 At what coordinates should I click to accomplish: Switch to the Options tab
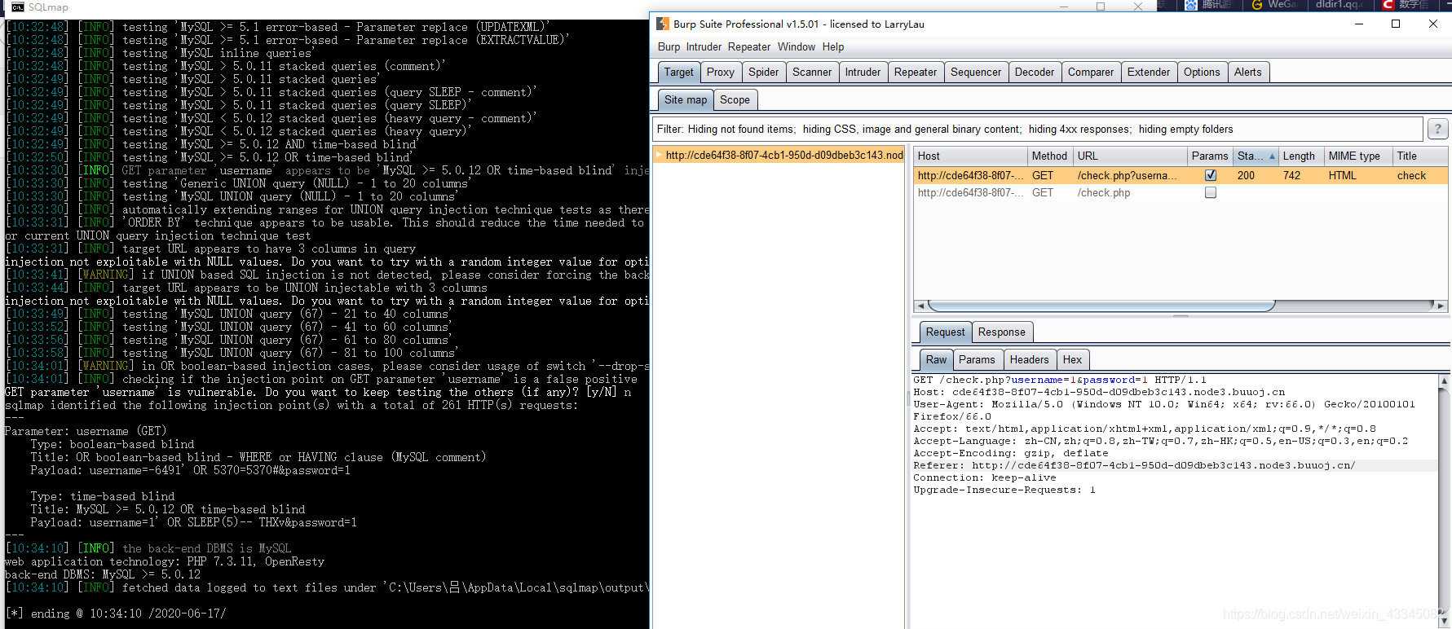click(x=1202, y=72)
